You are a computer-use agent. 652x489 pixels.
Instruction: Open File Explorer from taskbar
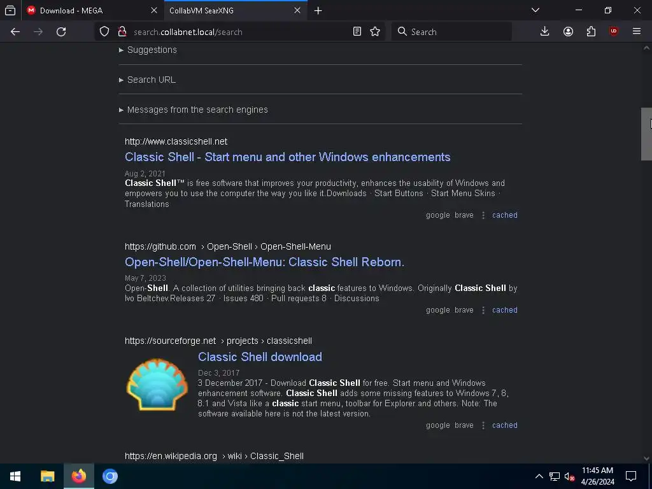(x=47, y=476)
